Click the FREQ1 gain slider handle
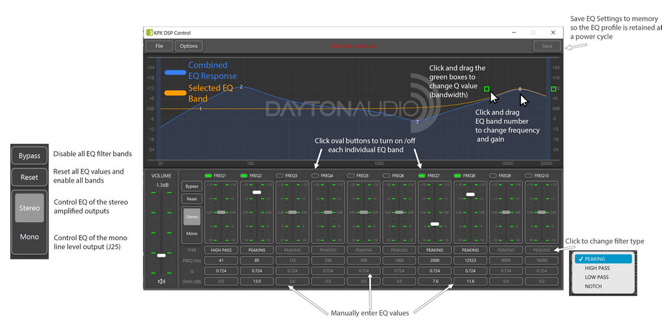Viewport: 662px width, 322px height. pos(221,212)
